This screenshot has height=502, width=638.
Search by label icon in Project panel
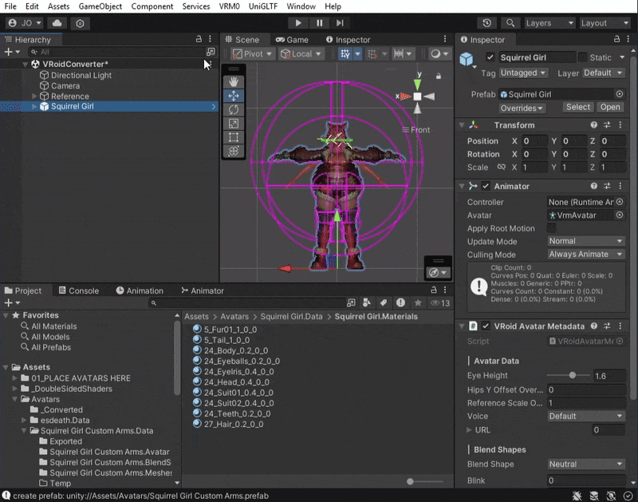click(x=384, y=302)
